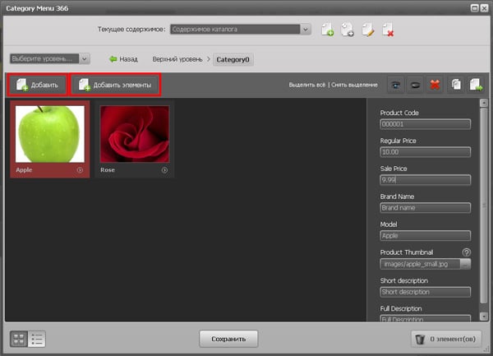
Task: Switch to grid thumbnail view
Action: [x=18, y=338]
